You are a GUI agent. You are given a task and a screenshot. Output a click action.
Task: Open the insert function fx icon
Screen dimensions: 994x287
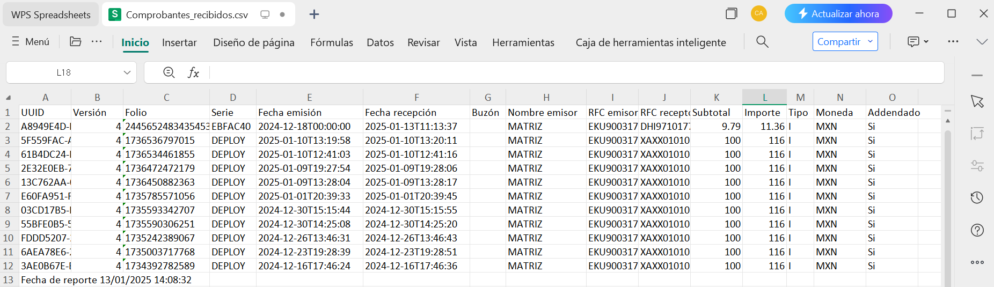[193, 72]
